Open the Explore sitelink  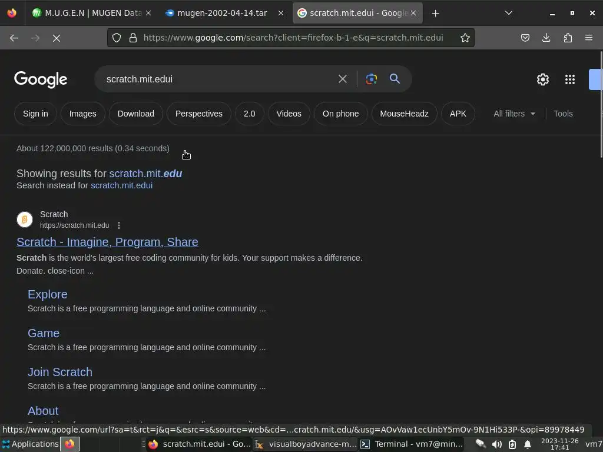[x=48, y=294]
